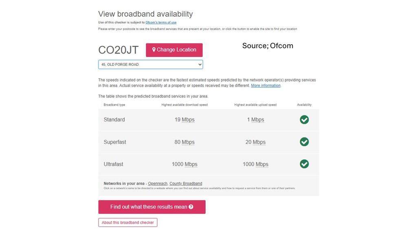This screenshot has width=417, height=234.
Task: Open the 45, Old Forge Road address dropdown
Action: [150, 64]
